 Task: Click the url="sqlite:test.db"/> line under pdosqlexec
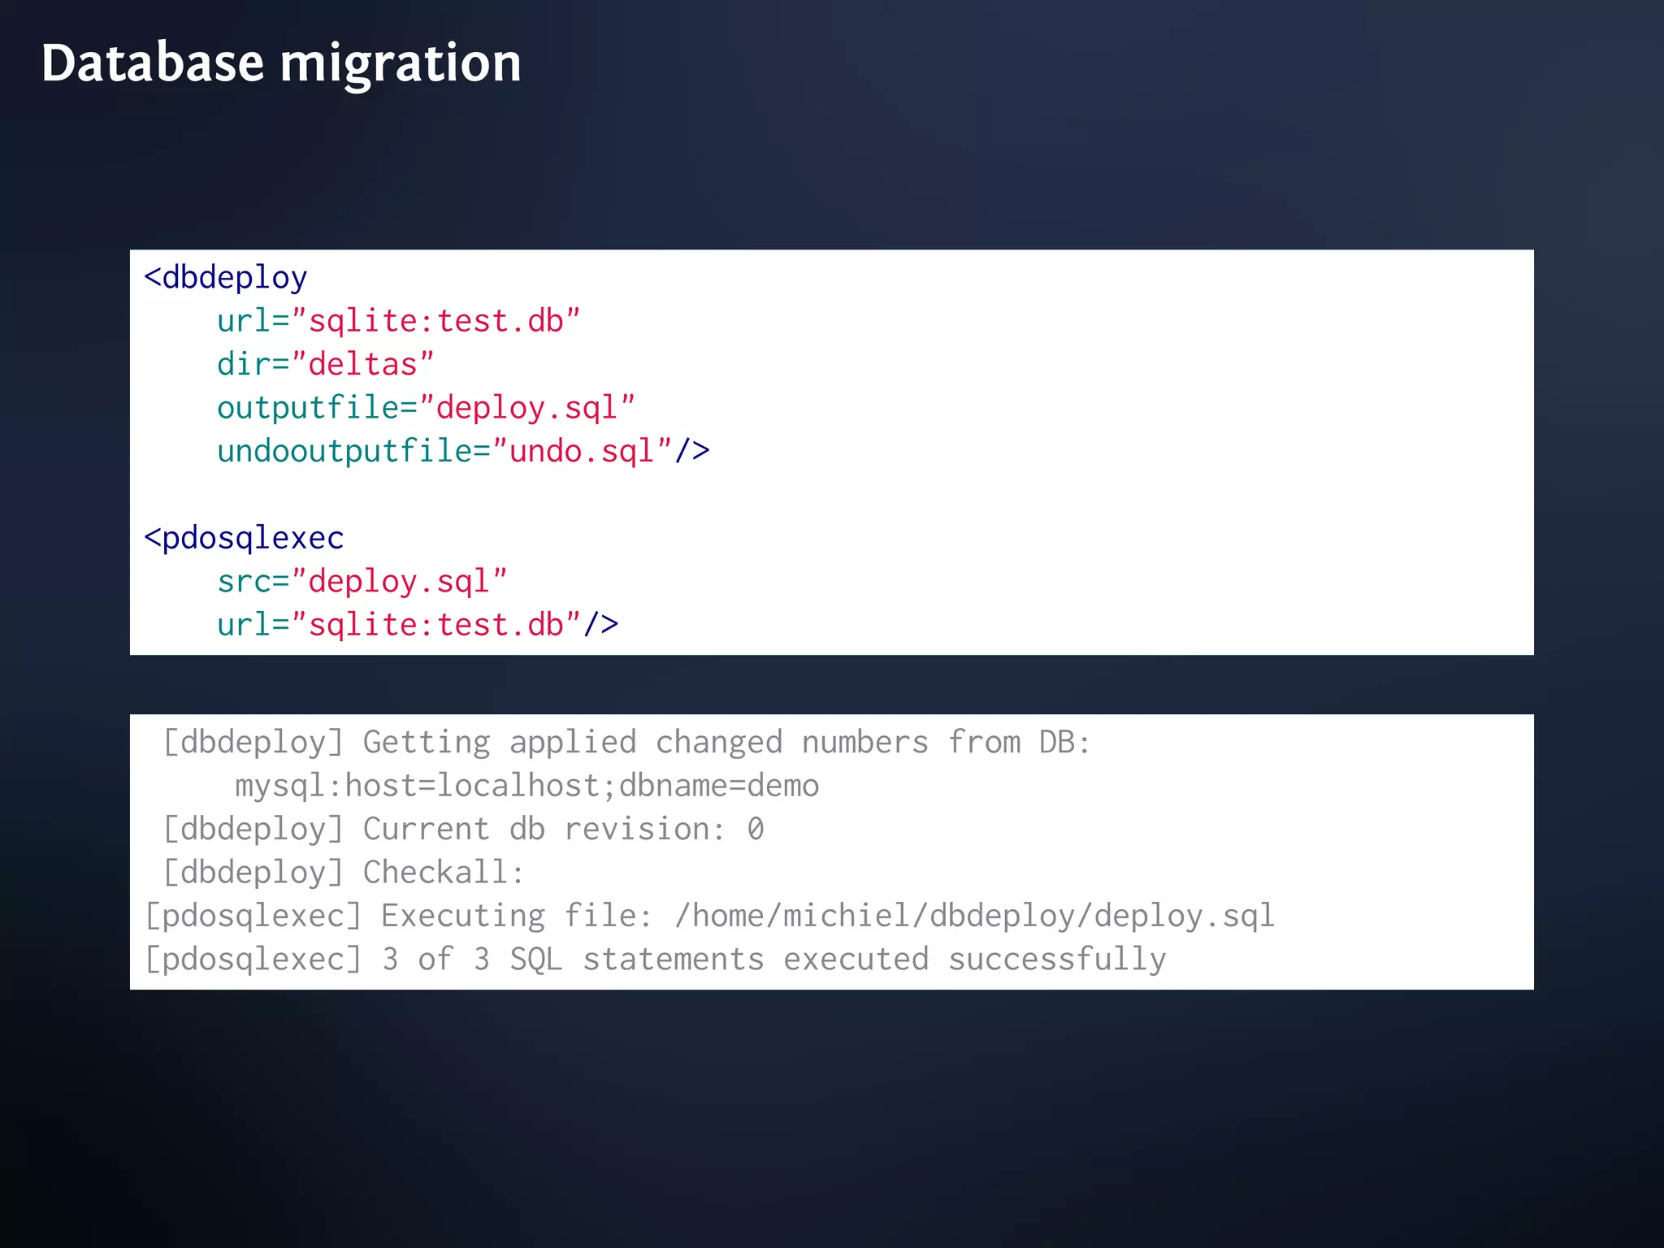click(418, 625)
